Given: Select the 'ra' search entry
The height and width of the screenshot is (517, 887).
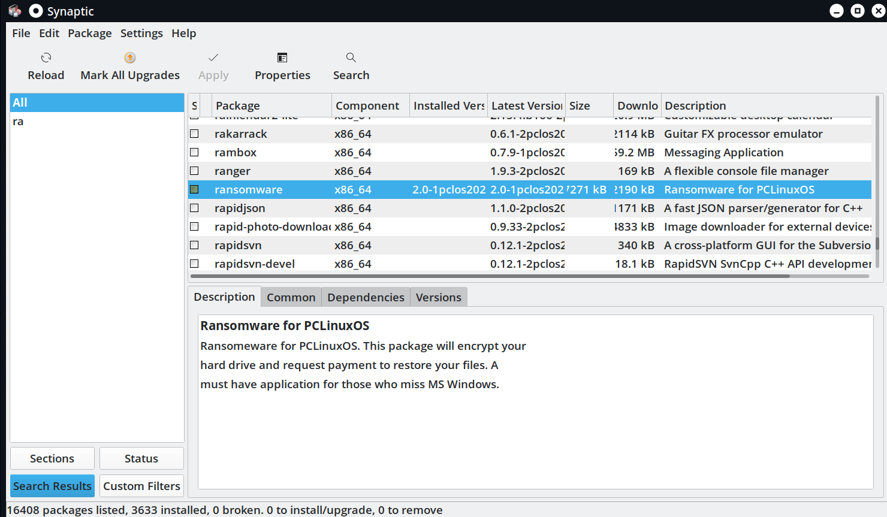Looking at the screenshot, I should pos(97,122).
